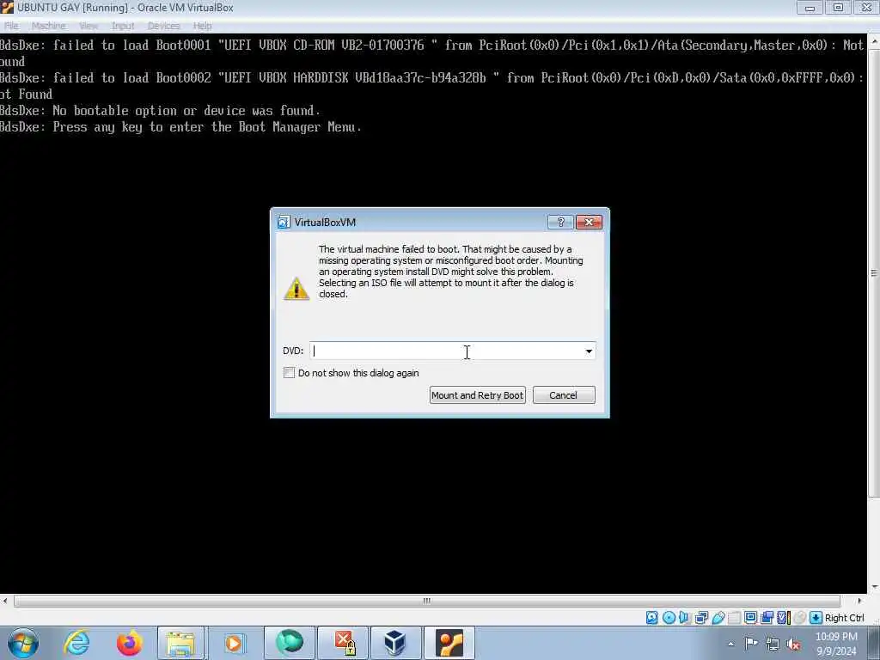Click the 'Right Ctrl' host key label
Viewport: 880px width, 660px height.
[845, 618]
